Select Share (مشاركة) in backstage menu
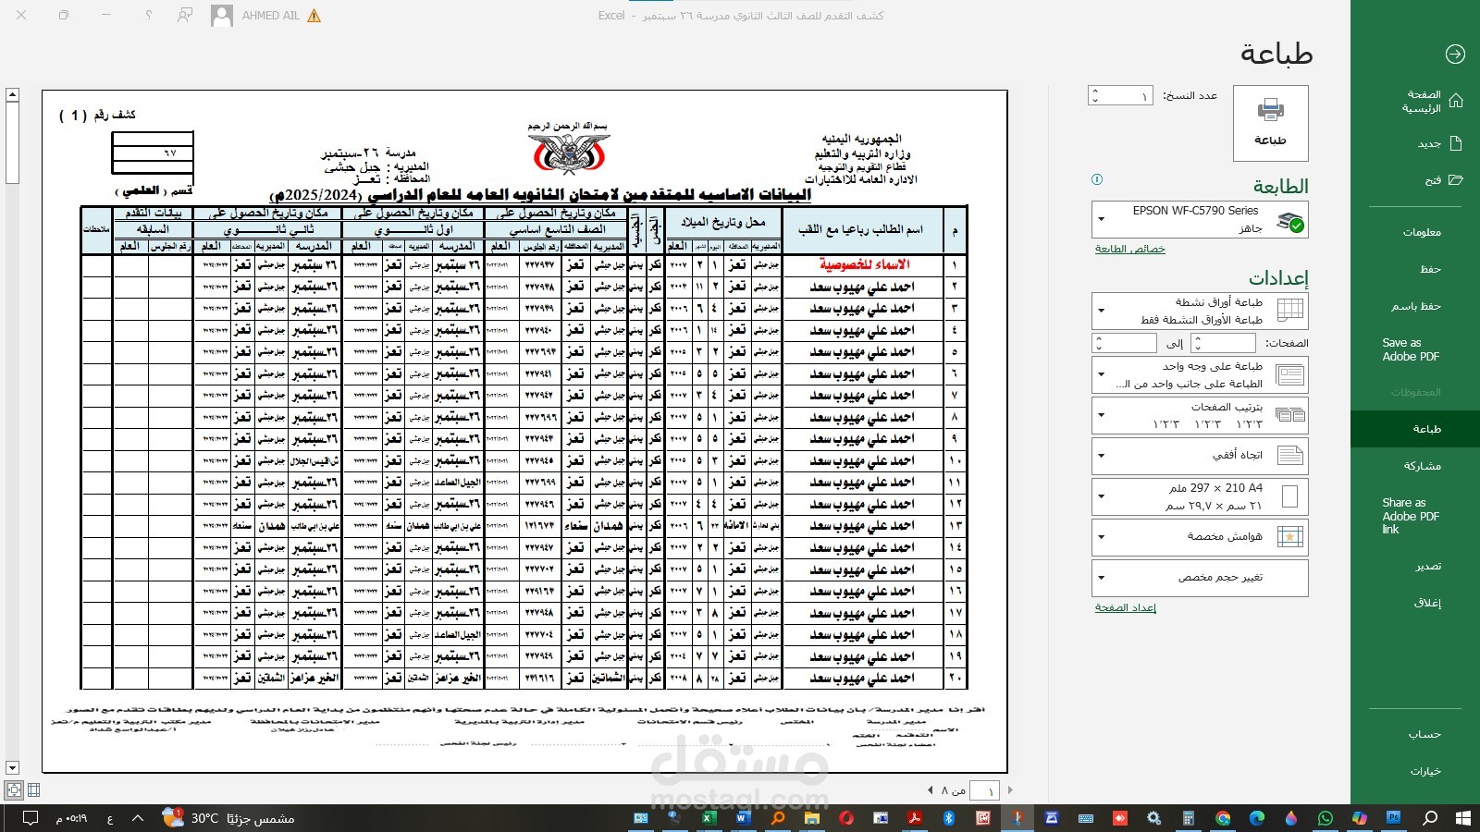 (x=1415, y=466)
